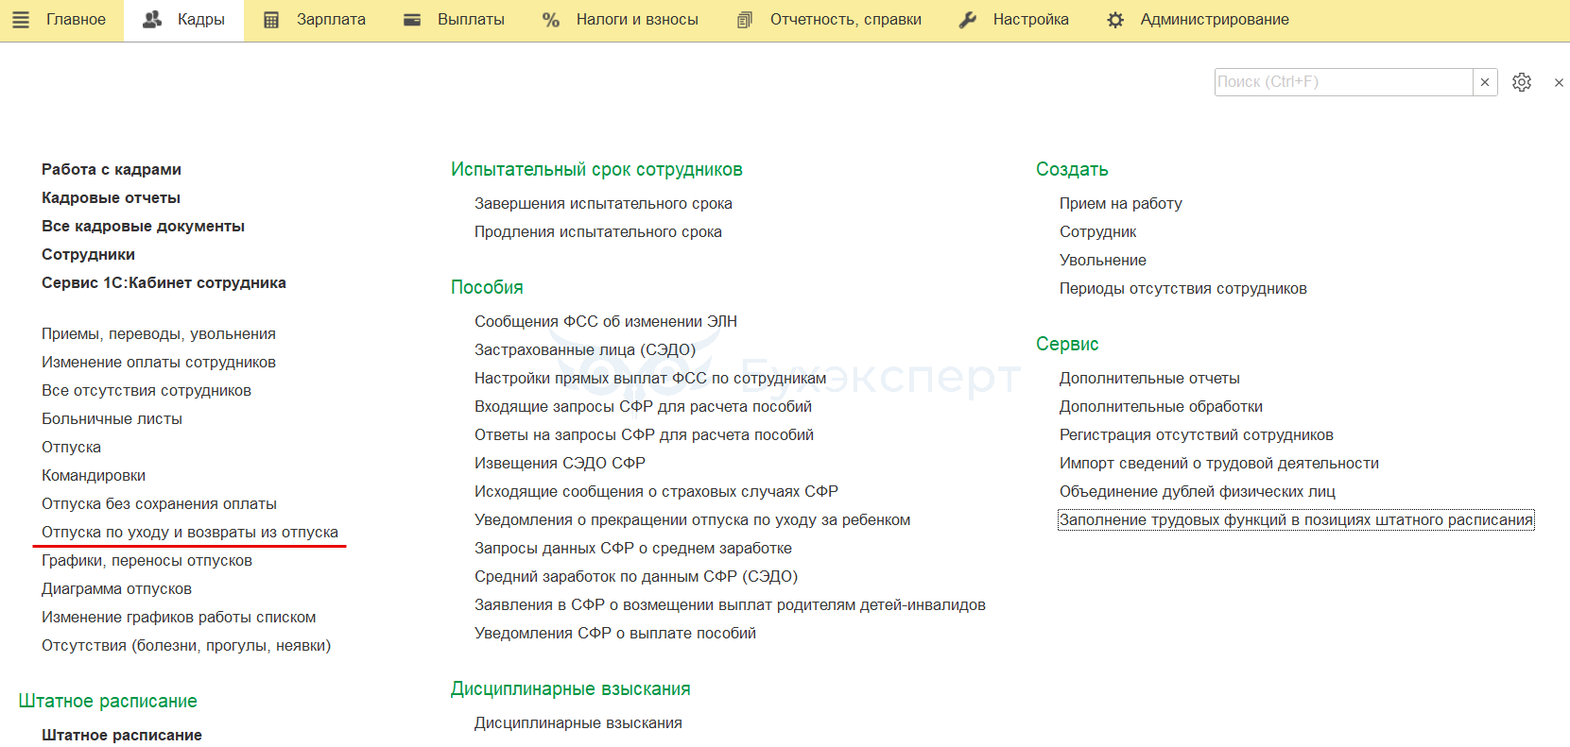
Task: Open the Отчетность, справки documents icon
Action: [x=745, y=20]
